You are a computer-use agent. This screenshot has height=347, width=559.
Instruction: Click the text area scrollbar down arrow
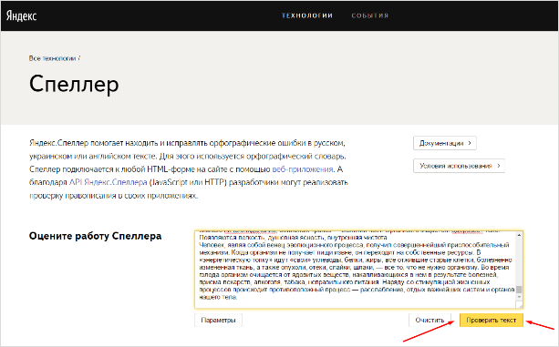[519, 297]
